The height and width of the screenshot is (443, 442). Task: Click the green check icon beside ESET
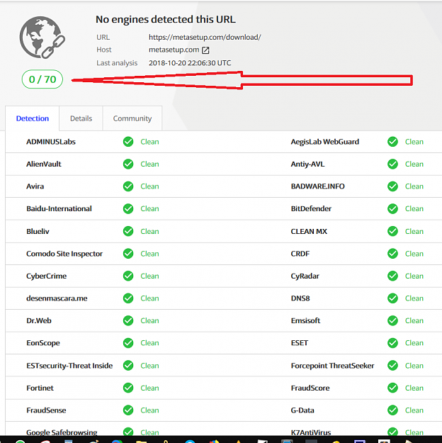point(392,343)
